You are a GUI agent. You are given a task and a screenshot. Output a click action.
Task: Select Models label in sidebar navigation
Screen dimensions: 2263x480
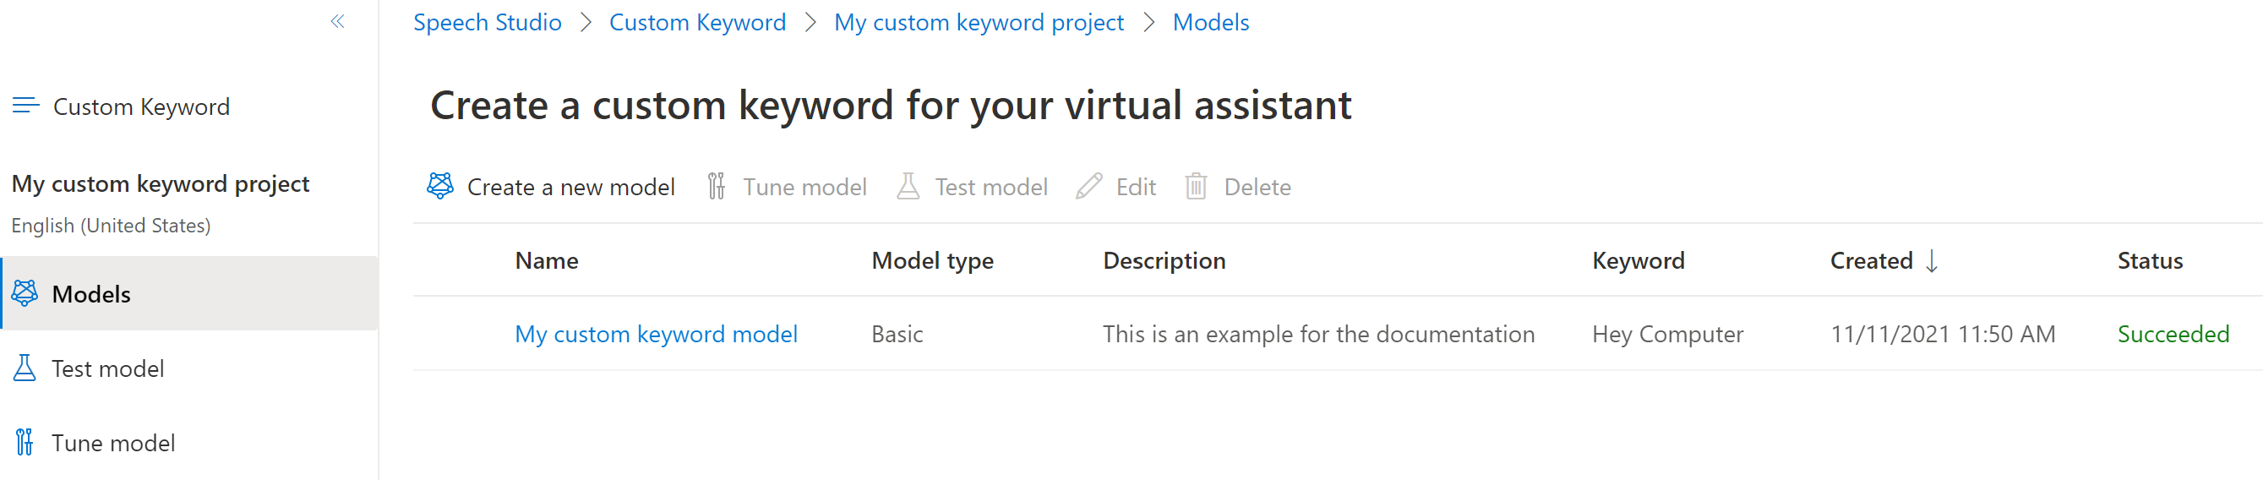[x=91, y=293]
